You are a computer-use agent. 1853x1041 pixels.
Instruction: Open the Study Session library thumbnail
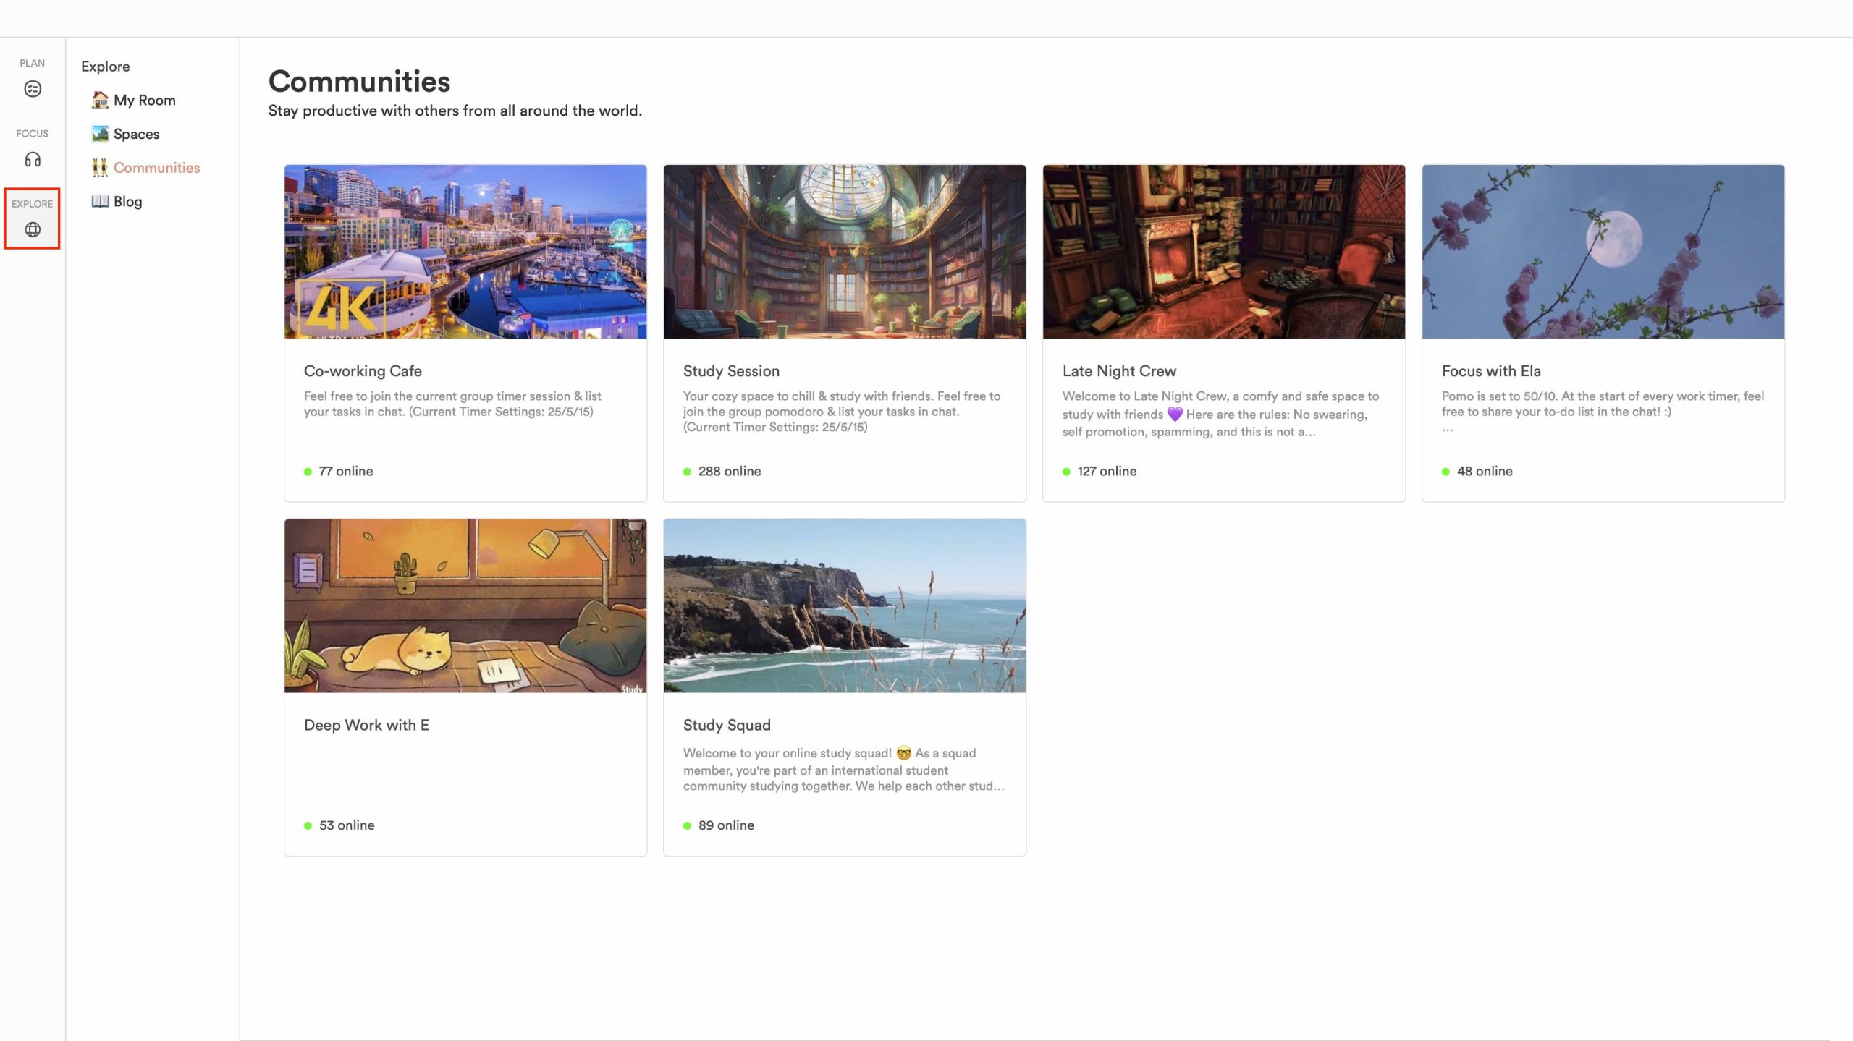[x=845, y=252]
